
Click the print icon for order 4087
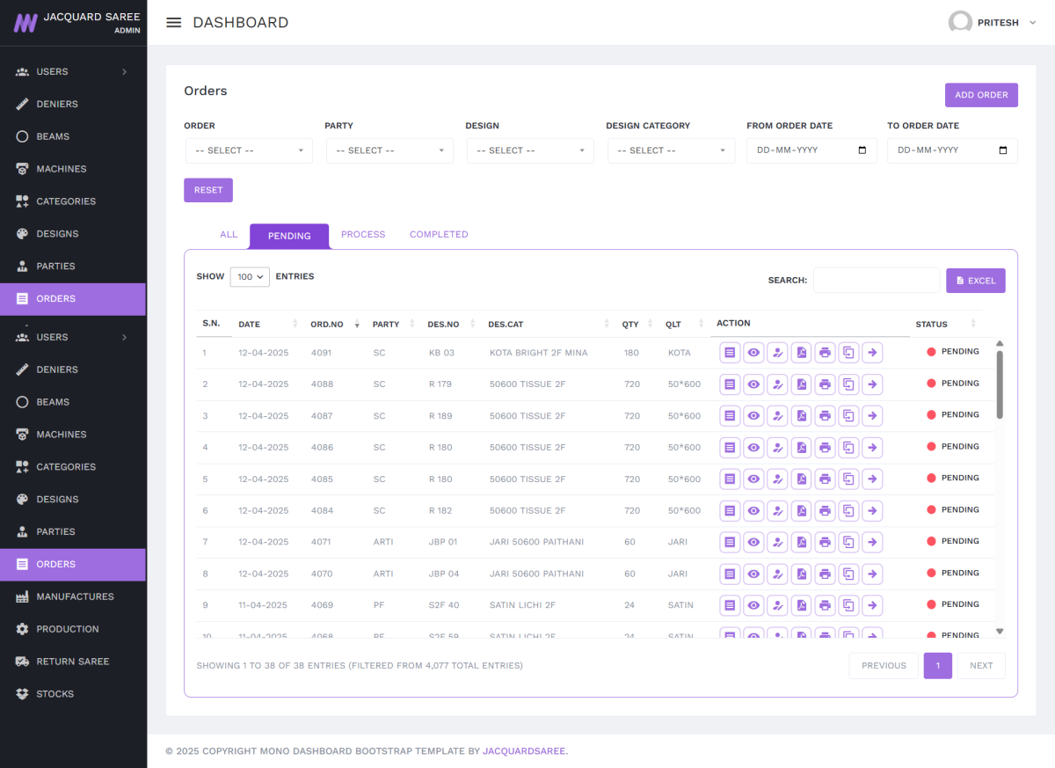(825, 416)
